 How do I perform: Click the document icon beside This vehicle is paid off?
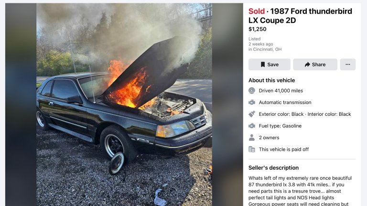pos(252,149)
